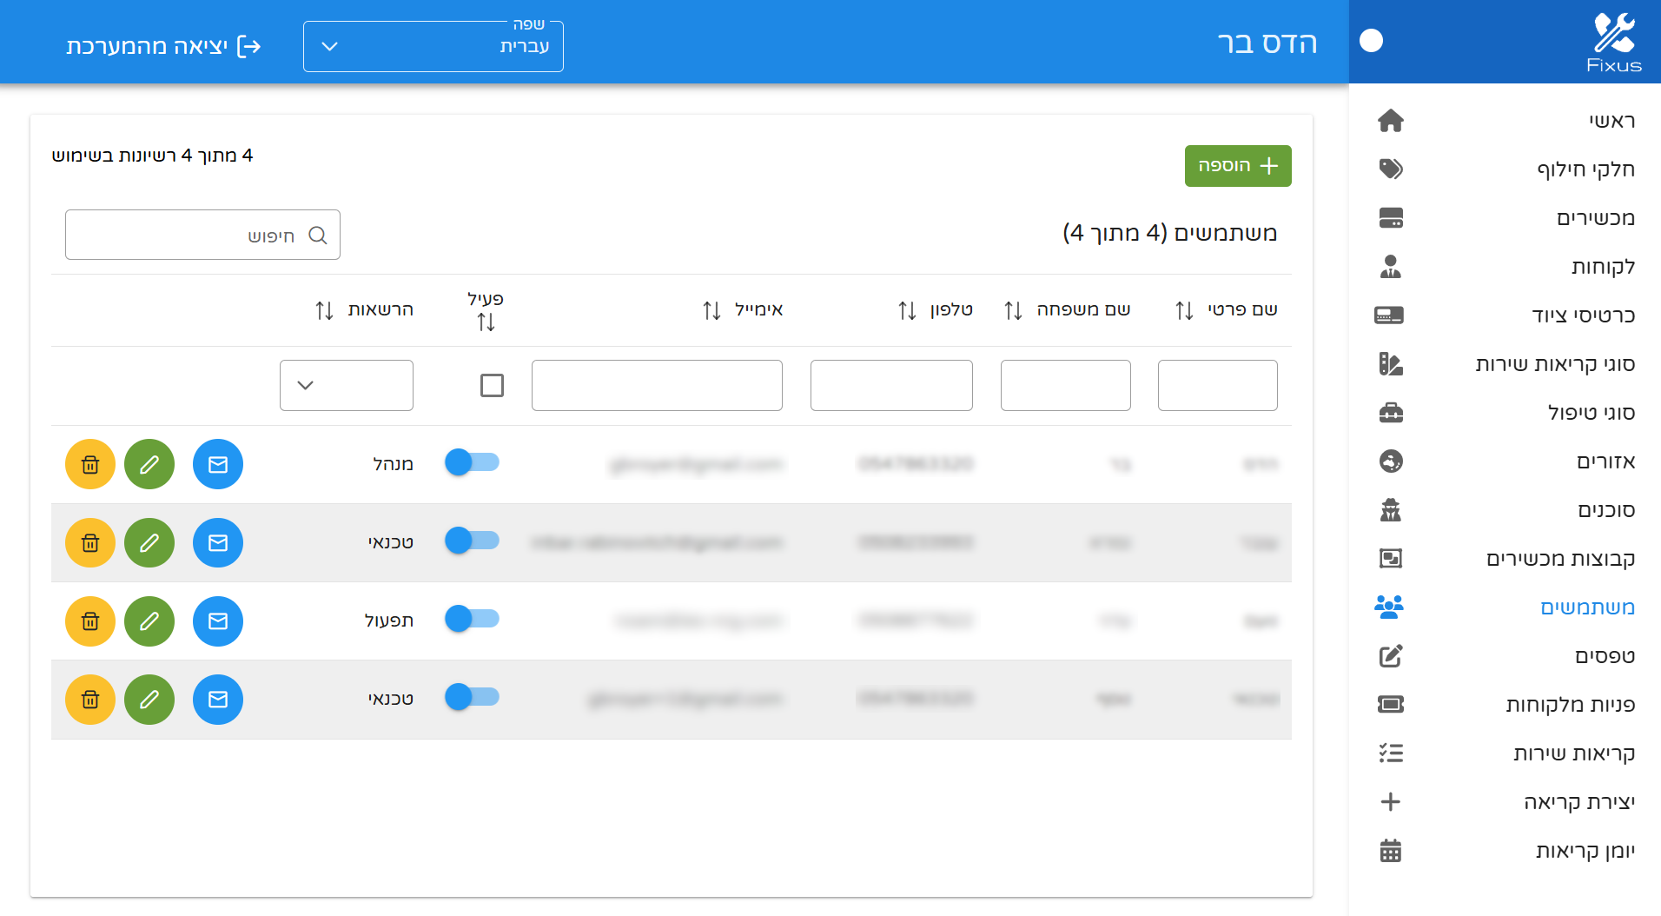Click the יצירת קריאה plus icon

coord(1391,801)
